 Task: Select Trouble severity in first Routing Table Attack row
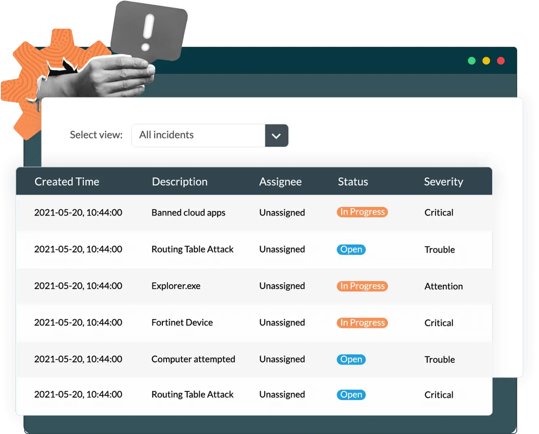point(440,250)
